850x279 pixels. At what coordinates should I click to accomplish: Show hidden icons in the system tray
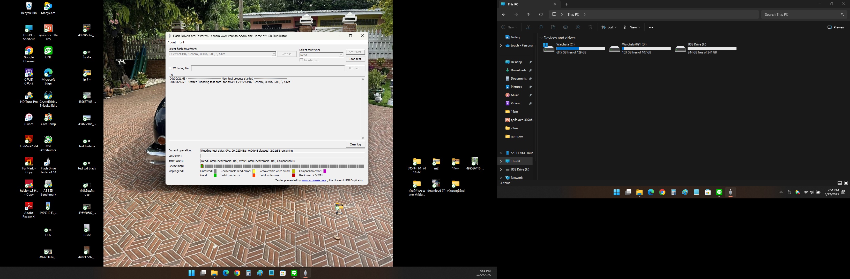(781, 192)
